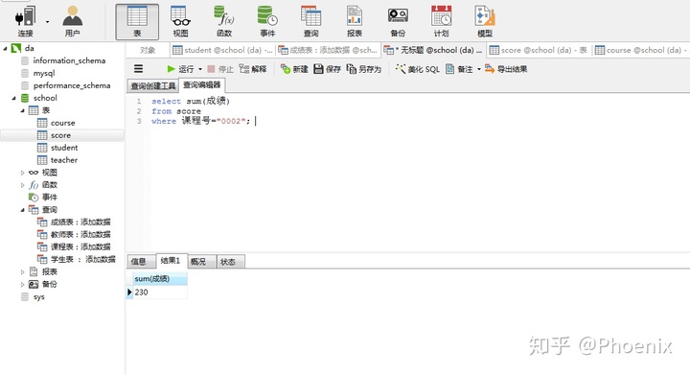Screen dimensions: 690x375
Task: Switch to 成绩表：添加数据 @sch... tab
Action: pyautogui.click(x=328, y=50)
